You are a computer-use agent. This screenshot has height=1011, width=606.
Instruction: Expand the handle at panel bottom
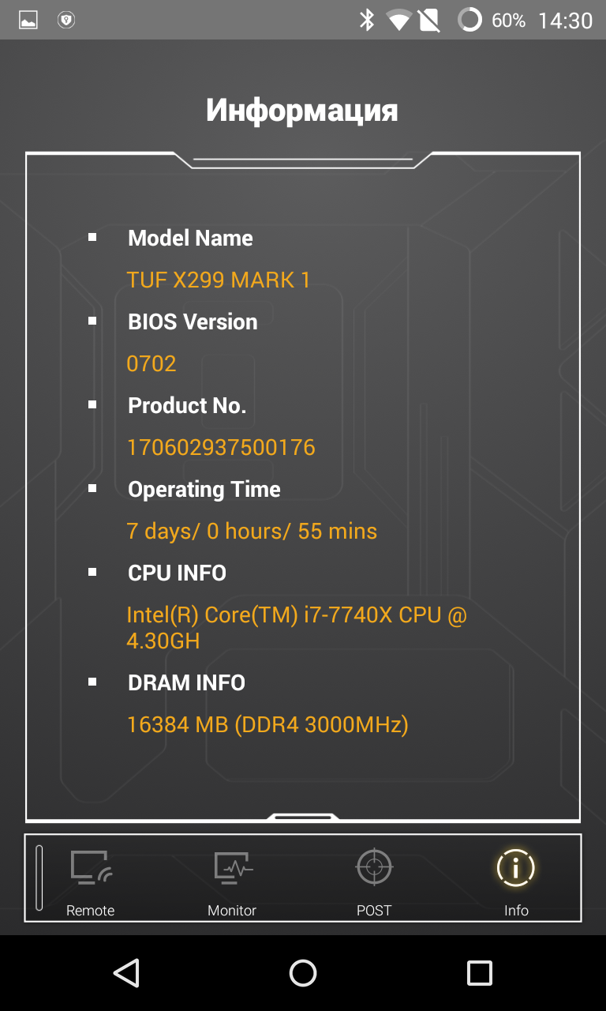[x=303, y=817]
